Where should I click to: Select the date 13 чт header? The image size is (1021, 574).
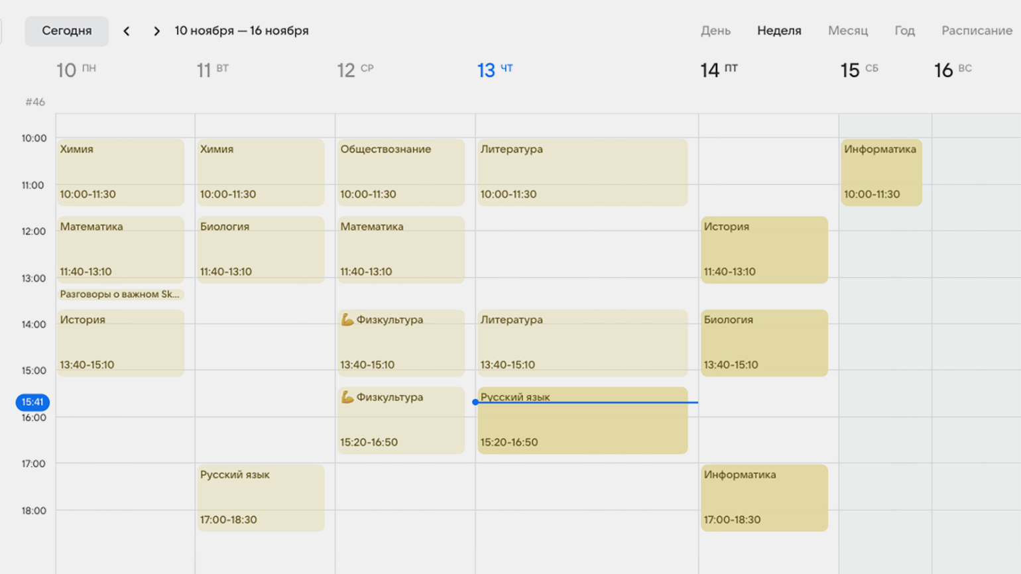495,70
